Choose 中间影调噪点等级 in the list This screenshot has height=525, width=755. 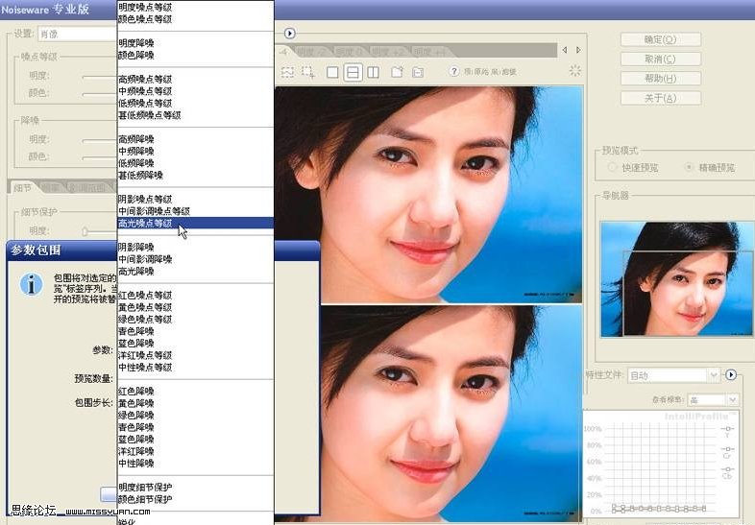click(x=196, y=211)
